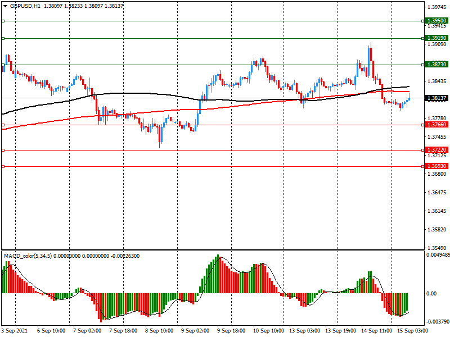Click the 1.36145 price scale label

click(x=437, y=211)
